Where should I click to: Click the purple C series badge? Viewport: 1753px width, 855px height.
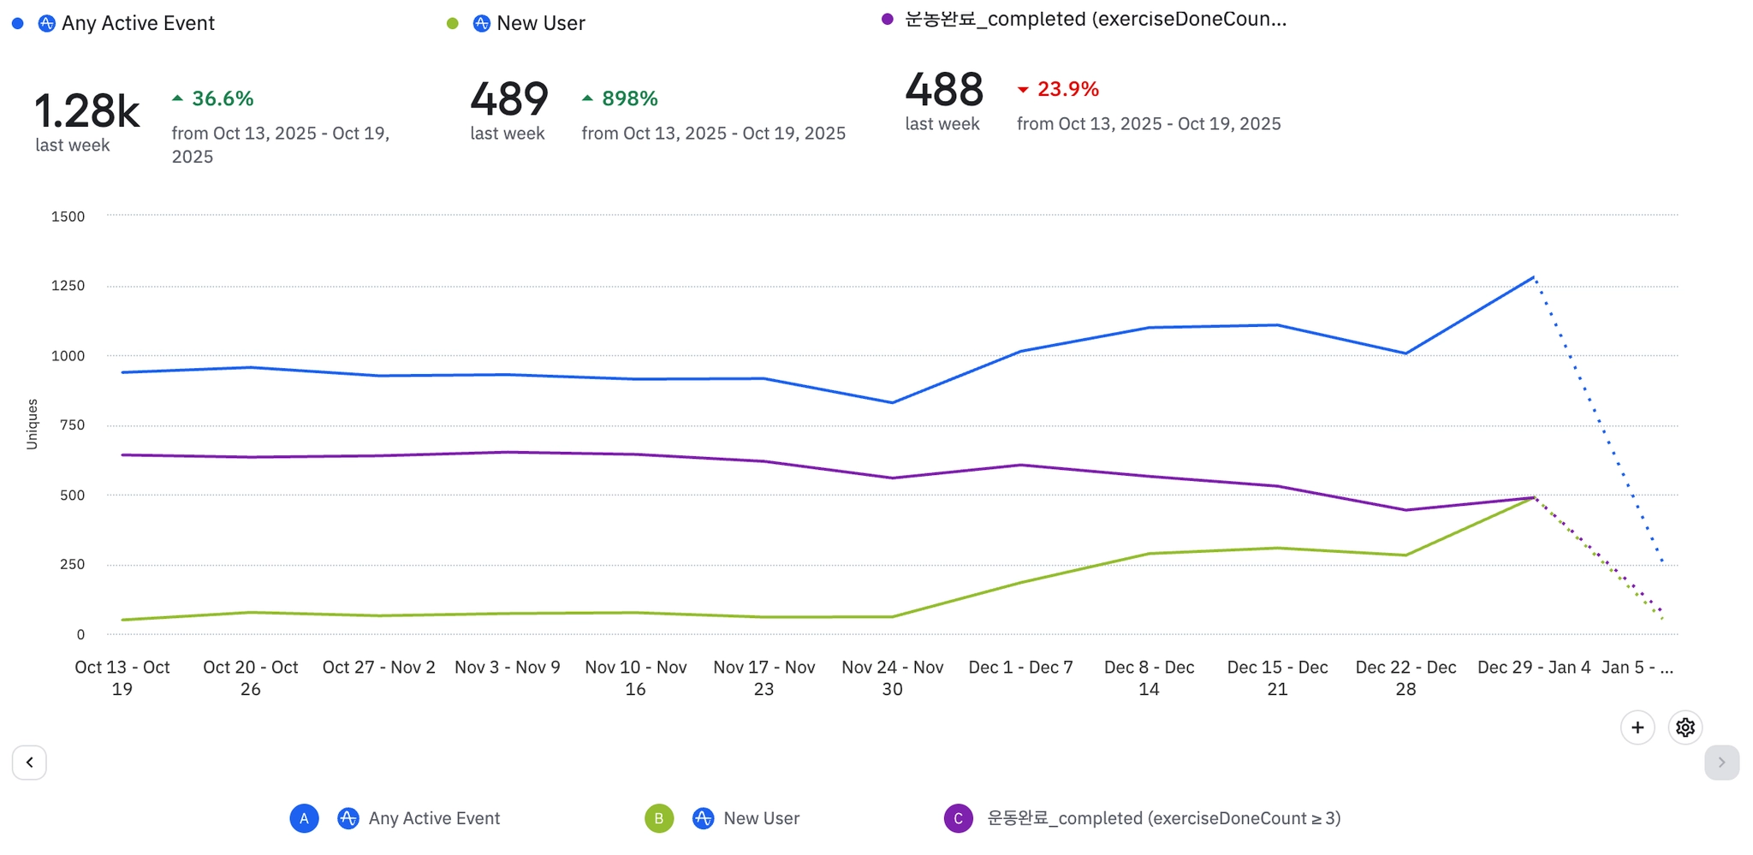(958, 818)
